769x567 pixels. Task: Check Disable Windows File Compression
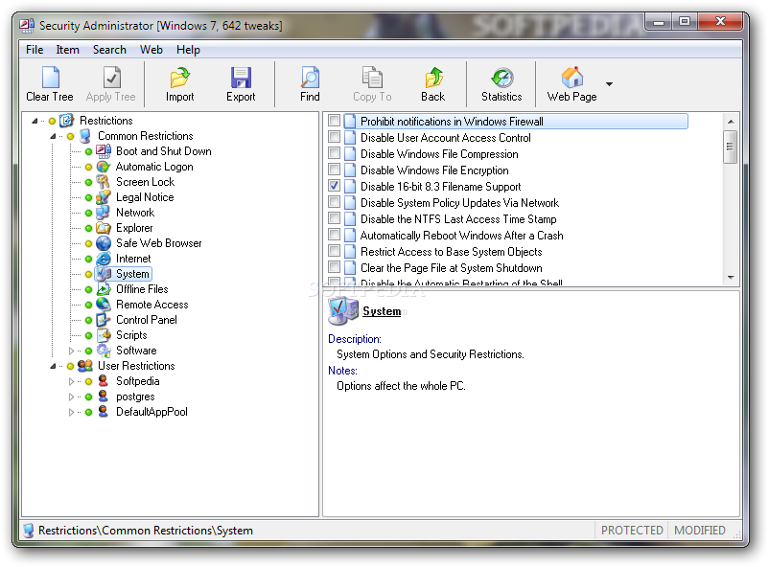coord(334,153)
